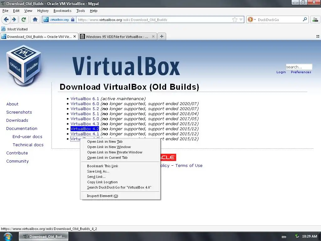Screen dimensions: 321x241
Task: Go forward with the Forward arrow button
Action: tap(14, 19)
